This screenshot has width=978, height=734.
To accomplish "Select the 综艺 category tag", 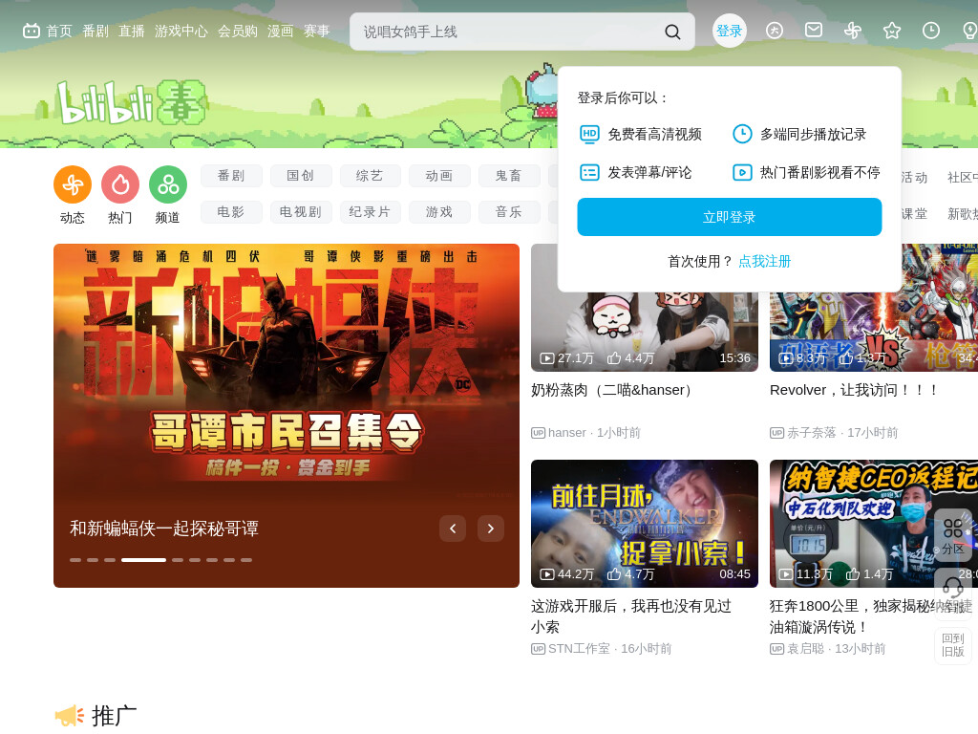I will pyautogui.click(x=370, y=176).
